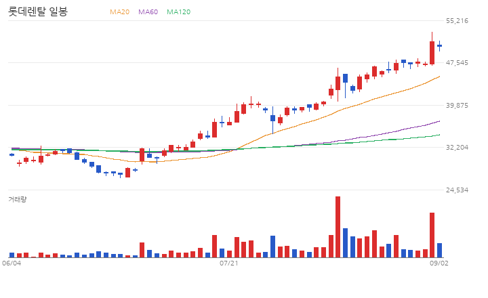Click the 07/21 date axis label
488x298 pixels.
point(229,263)
